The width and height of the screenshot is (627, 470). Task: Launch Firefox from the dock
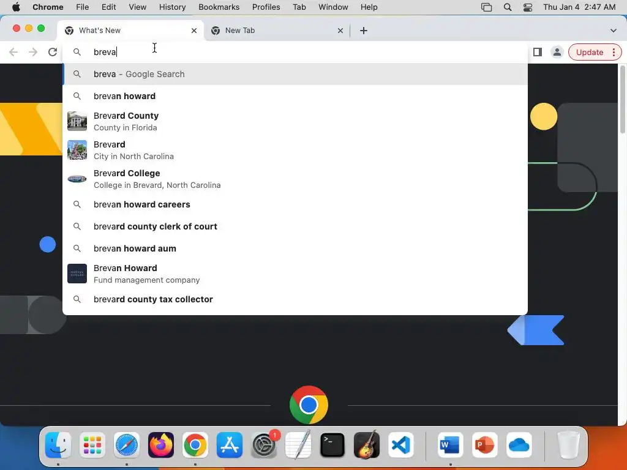161,445
